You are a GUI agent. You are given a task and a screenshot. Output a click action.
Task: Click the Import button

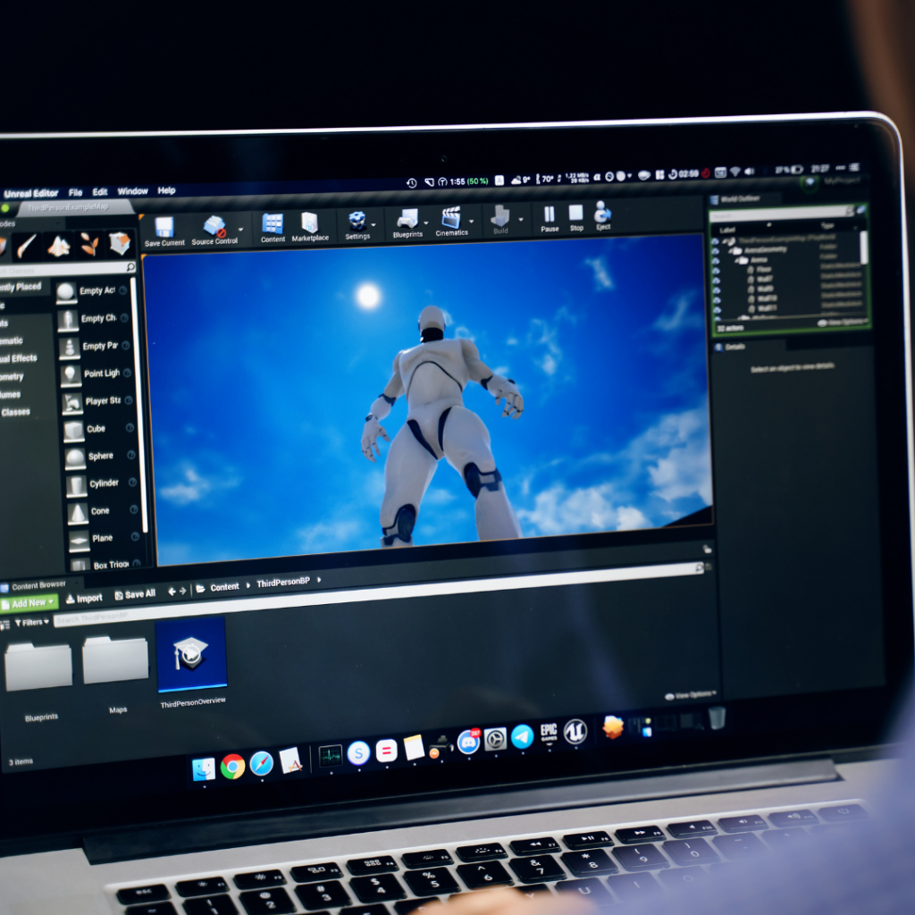84,599
